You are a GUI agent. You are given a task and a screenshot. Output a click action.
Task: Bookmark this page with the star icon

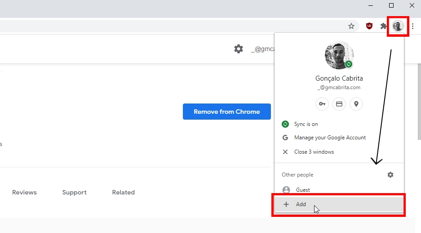pyautogui.click(x=351, y=26)
